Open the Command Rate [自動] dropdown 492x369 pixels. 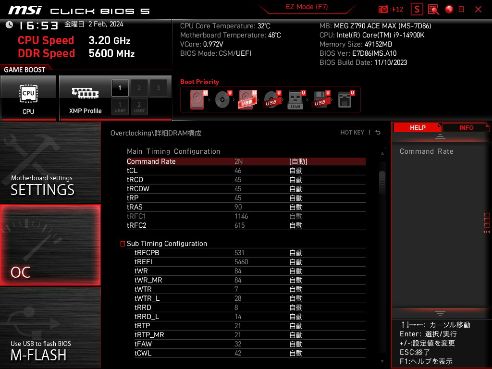(x=298, y=161)
